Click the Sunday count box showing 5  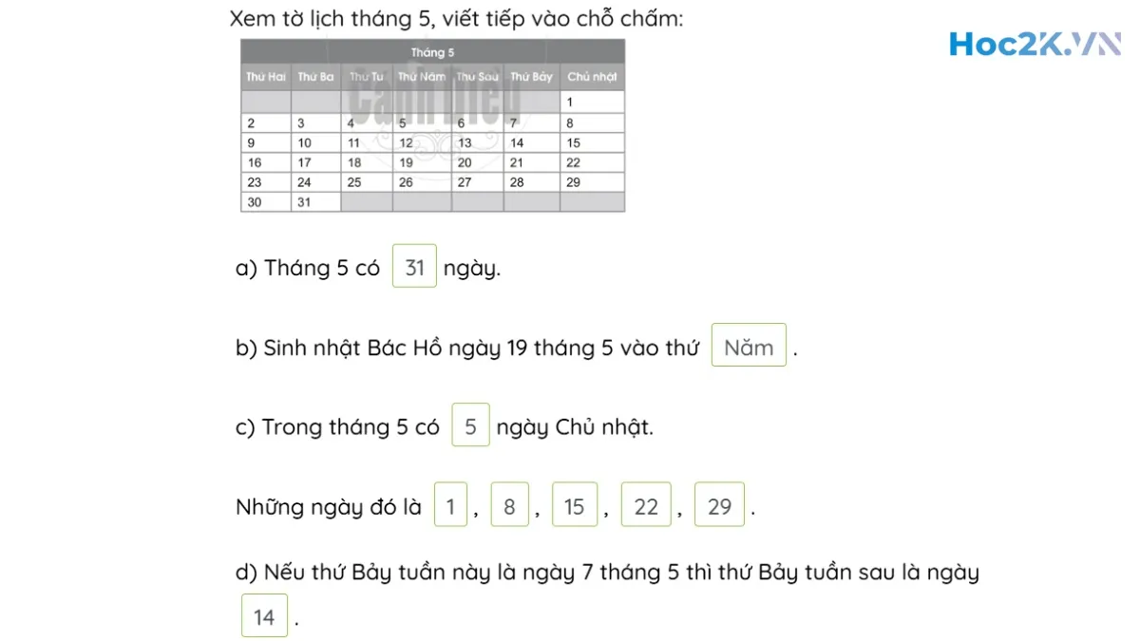click(x=470, y=426)
